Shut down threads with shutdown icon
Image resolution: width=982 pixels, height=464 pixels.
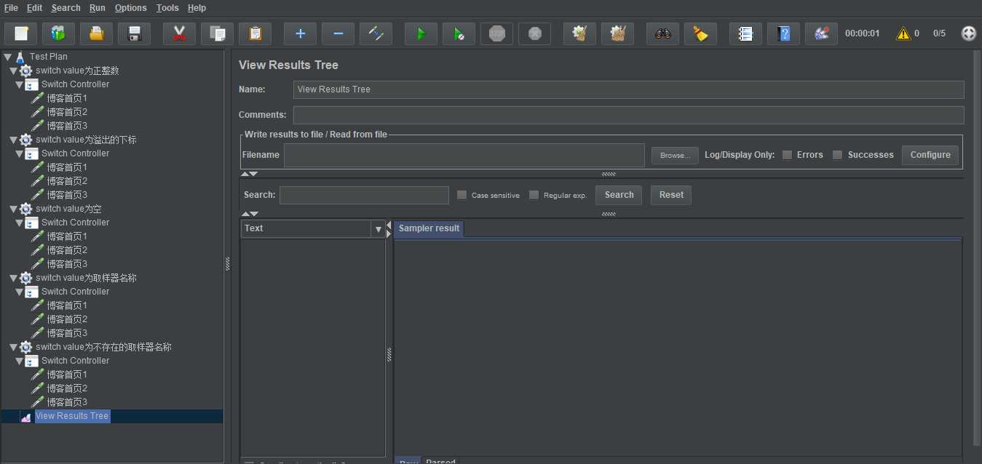click(534, 33)
